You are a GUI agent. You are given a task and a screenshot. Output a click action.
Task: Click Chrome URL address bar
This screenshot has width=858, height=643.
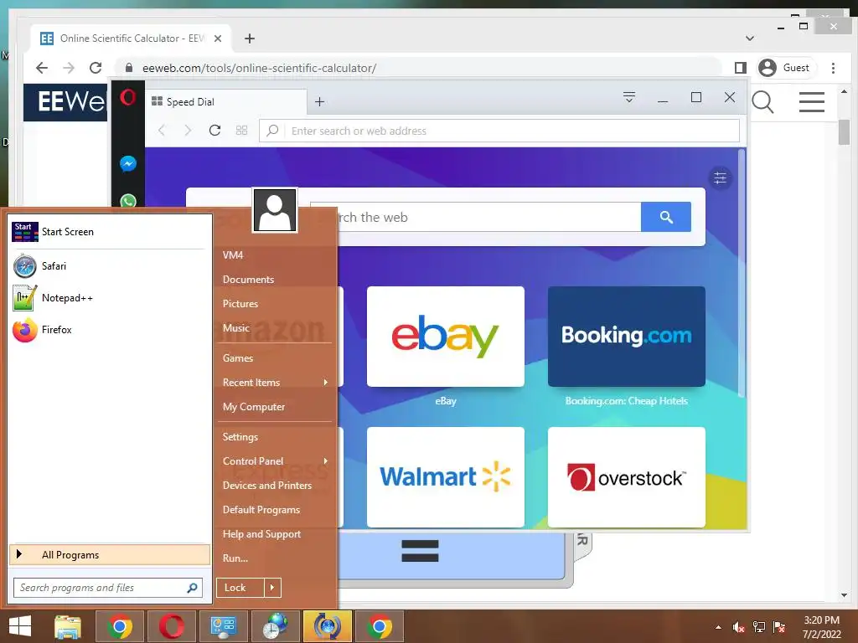tap(419, 68)
